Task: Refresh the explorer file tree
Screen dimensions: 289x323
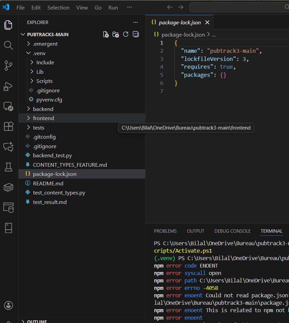Action: [x=126, y=34]
